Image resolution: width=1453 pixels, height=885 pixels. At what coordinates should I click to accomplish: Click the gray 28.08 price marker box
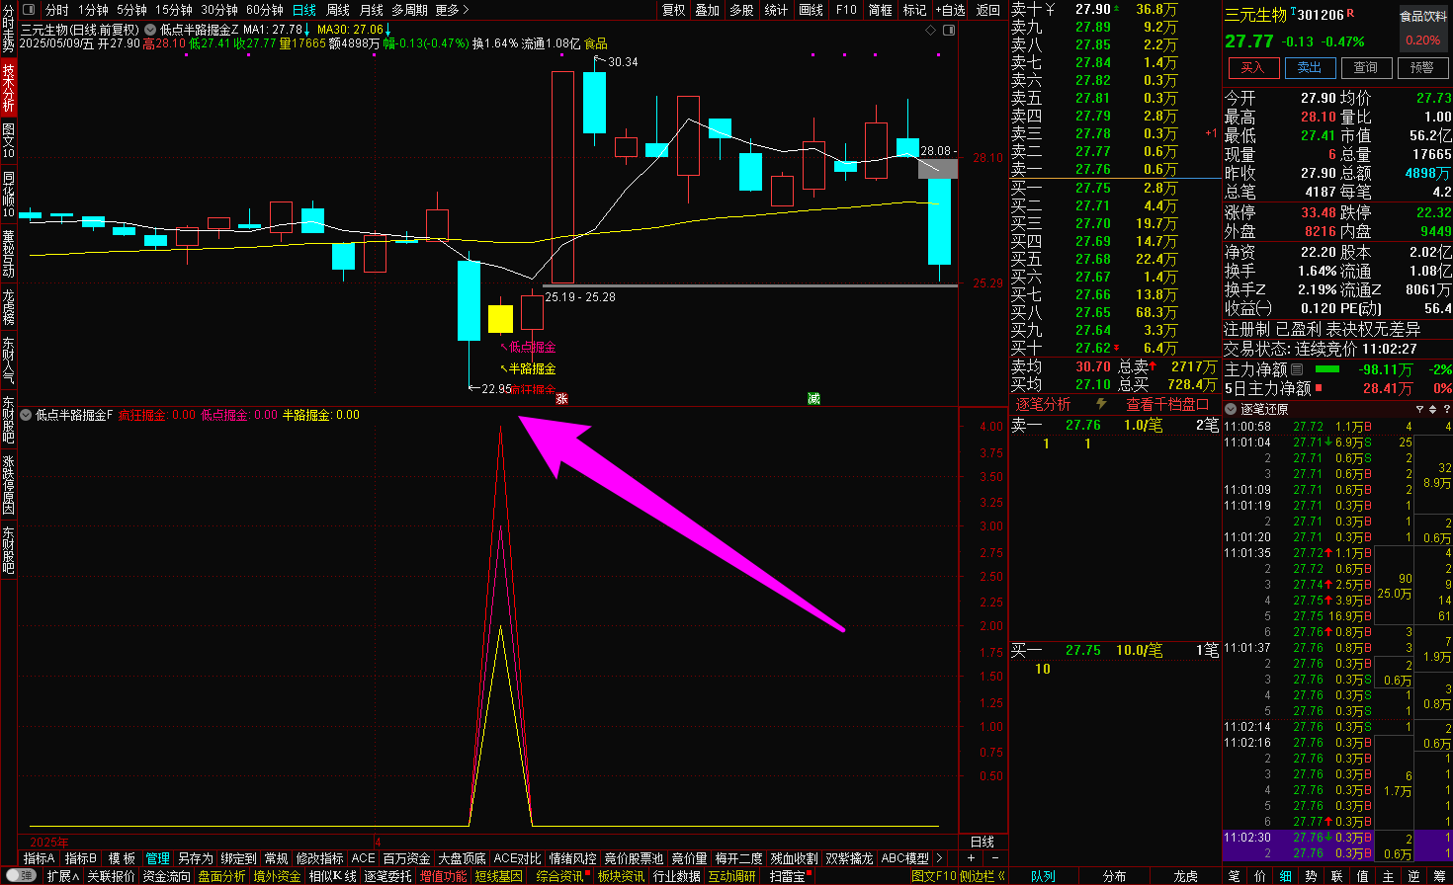pyautogui.click(x=937, y=168)
